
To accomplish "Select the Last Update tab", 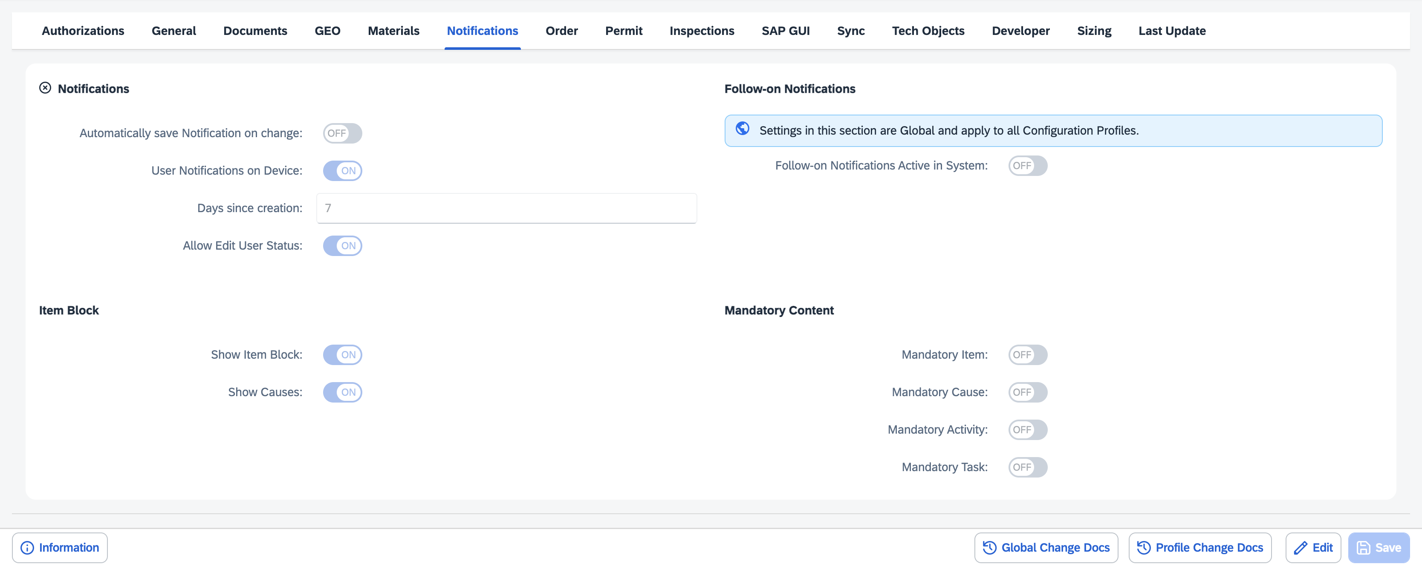I will tap(1171, 31).
